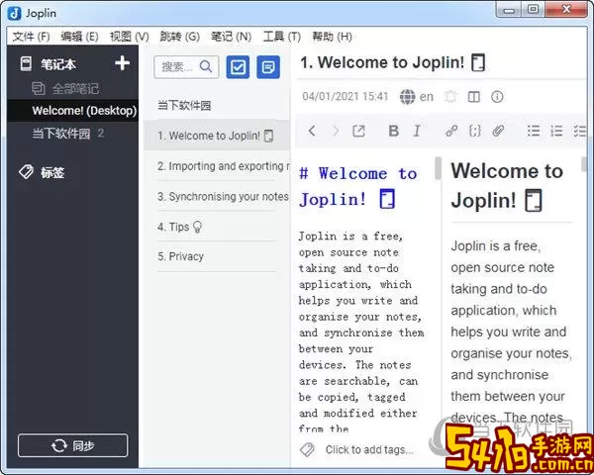Insert code block with braces icon

475,131
